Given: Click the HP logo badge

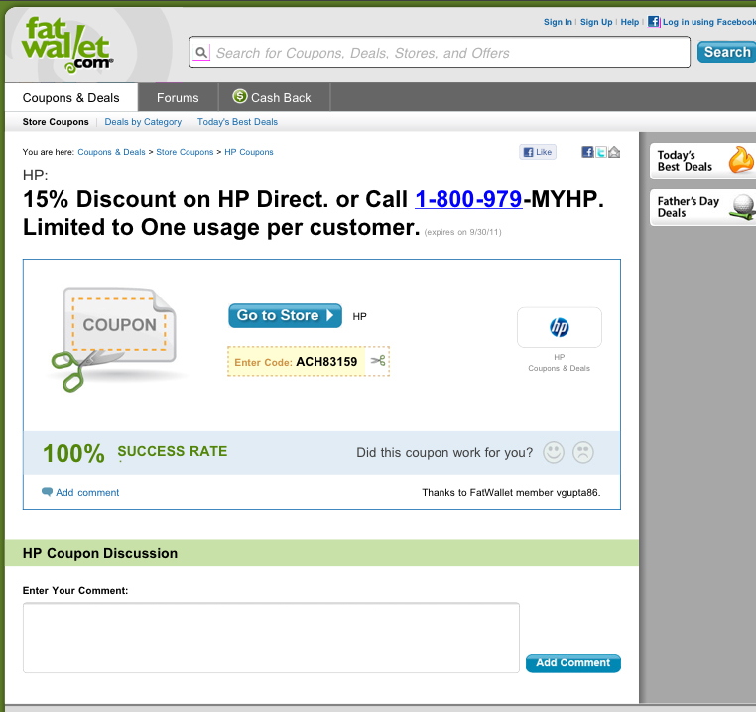Looking at the screenshot, I should click(559, 327).
